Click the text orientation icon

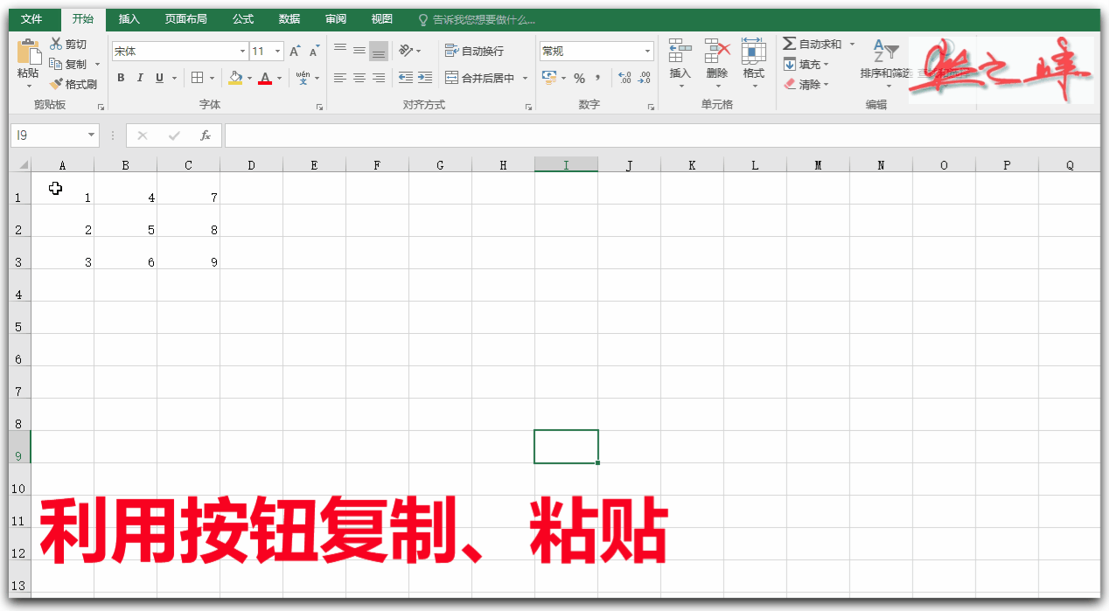click(406, 51)
